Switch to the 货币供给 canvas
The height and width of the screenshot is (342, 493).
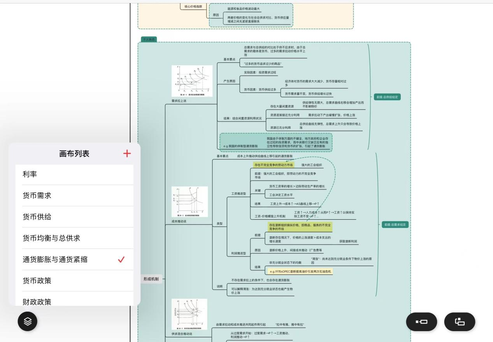(74, 217)
